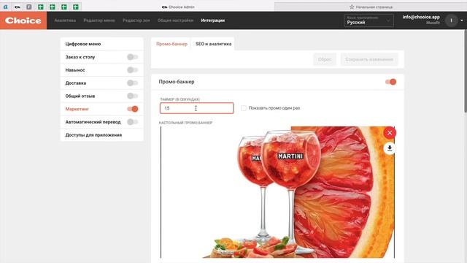Check Показать промо один раз
This screenshot has height=263, width=467.
tap(244, 108)
